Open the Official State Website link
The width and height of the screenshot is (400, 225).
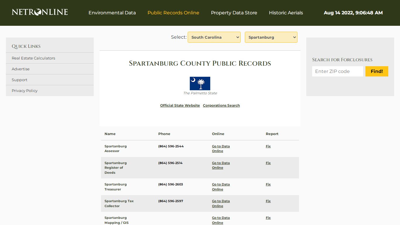tap(180, 105)
